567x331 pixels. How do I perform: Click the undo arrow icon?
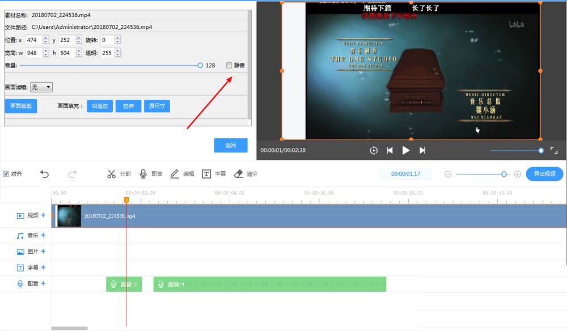point(44,174)
